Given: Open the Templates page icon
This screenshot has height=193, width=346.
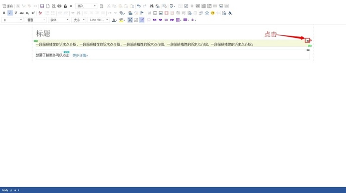Looking at the screenshot, I should [101, 6].
